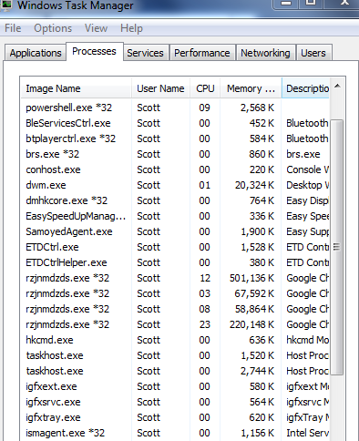
Task: Select hkcmd.exe process
Action: click(175, 340)
